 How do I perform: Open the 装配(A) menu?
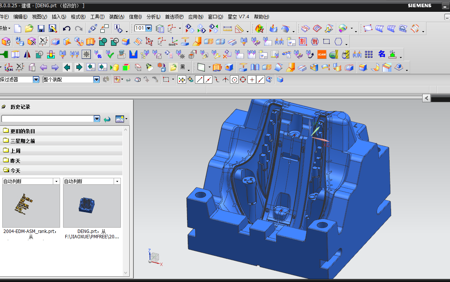click(x=117, y=17)
